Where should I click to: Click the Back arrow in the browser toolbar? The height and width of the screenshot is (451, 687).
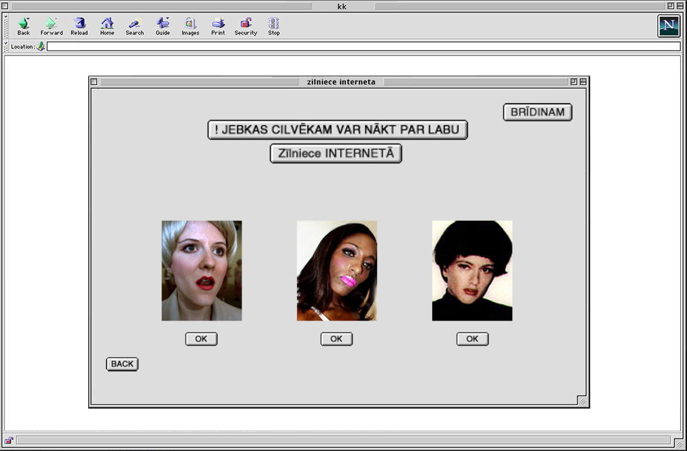point(23,26)
